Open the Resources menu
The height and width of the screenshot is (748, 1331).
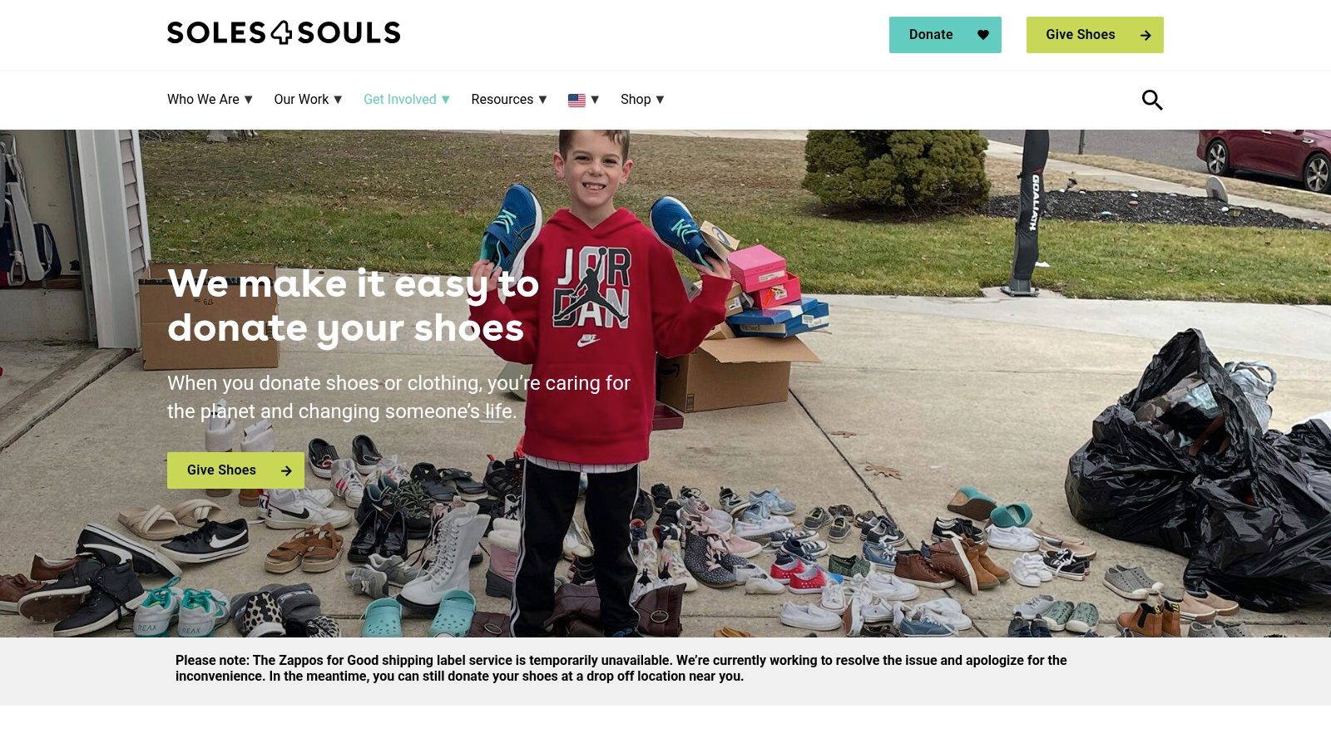502,100
